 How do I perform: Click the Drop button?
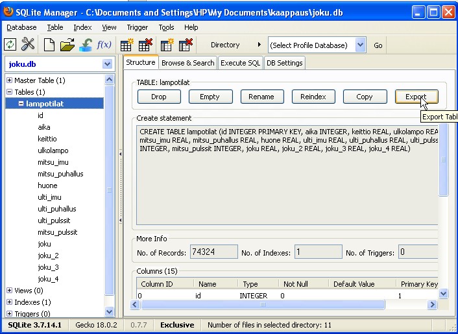(159, 97)
